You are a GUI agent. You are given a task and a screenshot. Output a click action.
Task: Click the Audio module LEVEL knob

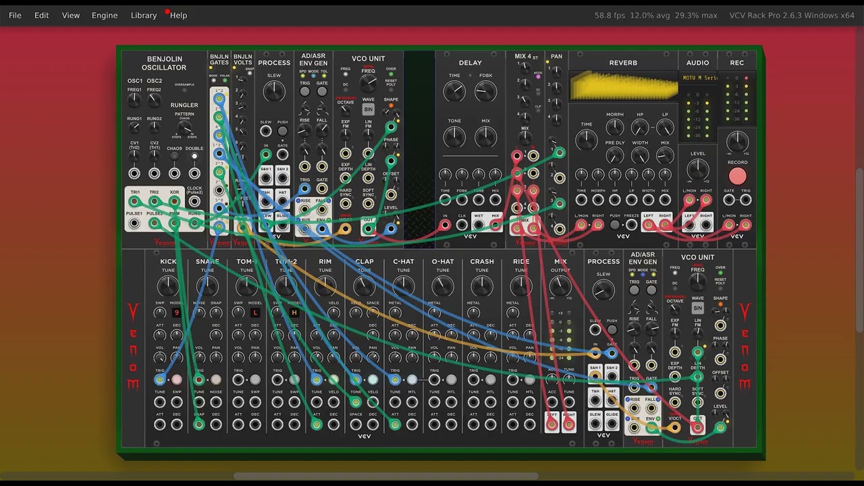click(x=698, y=169)
